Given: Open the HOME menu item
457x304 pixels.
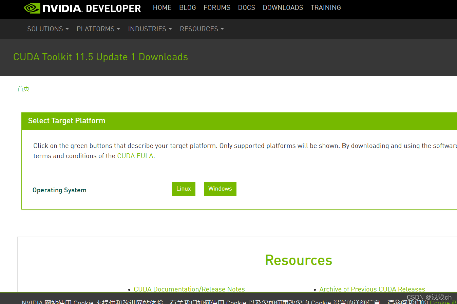Looking at the screenshot, I should 162,7.
